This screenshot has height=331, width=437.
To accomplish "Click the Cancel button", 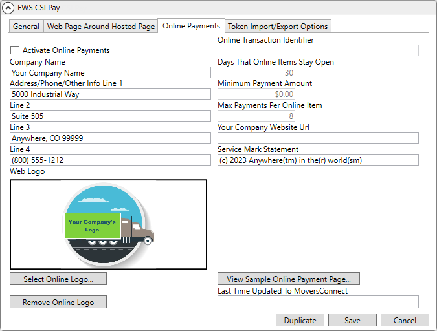I will tap(405, 320).
